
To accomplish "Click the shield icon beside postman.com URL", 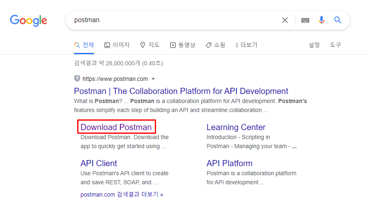I will coord(77,78).
